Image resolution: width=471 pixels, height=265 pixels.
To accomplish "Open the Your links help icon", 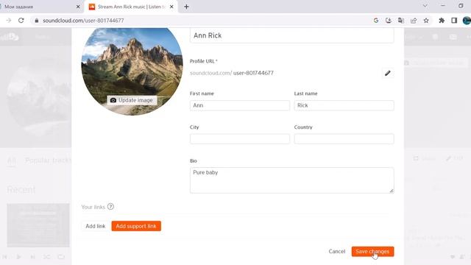I will click(x=110, y=207).
